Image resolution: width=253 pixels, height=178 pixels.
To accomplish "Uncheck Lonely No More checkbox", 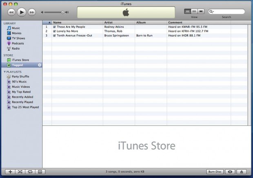I will pyautogui.click(x=54, y=31).
